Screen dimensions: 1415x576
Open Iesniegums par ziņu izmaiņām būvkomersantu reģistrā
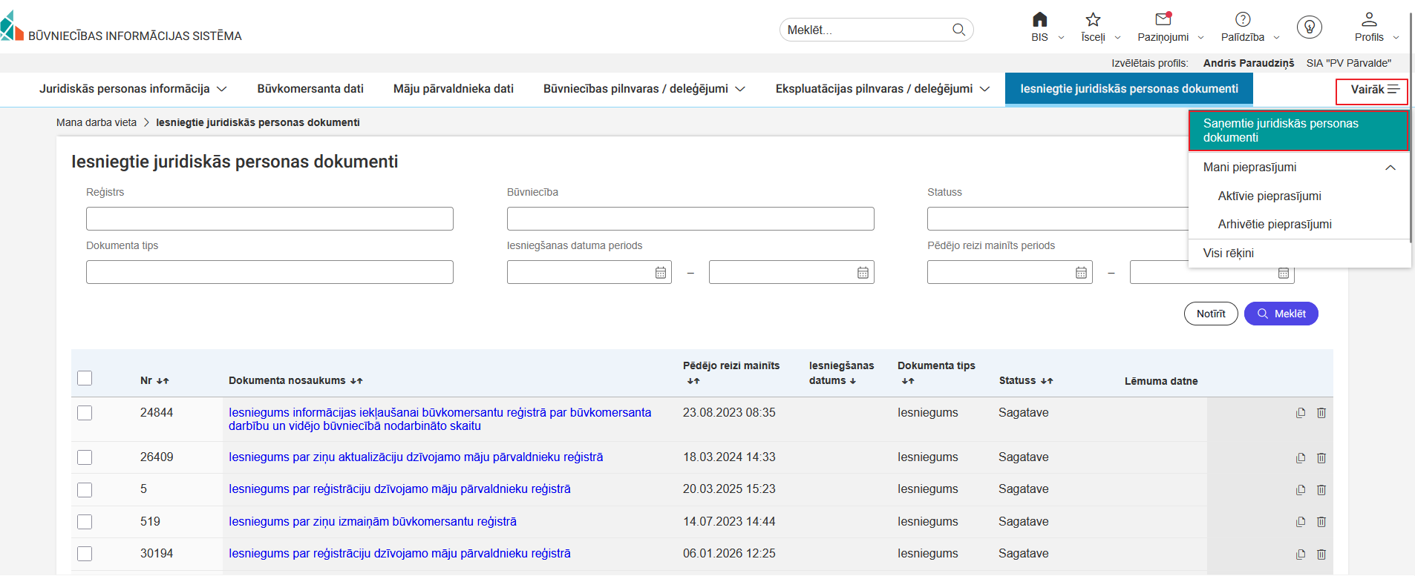coord(373,522)
